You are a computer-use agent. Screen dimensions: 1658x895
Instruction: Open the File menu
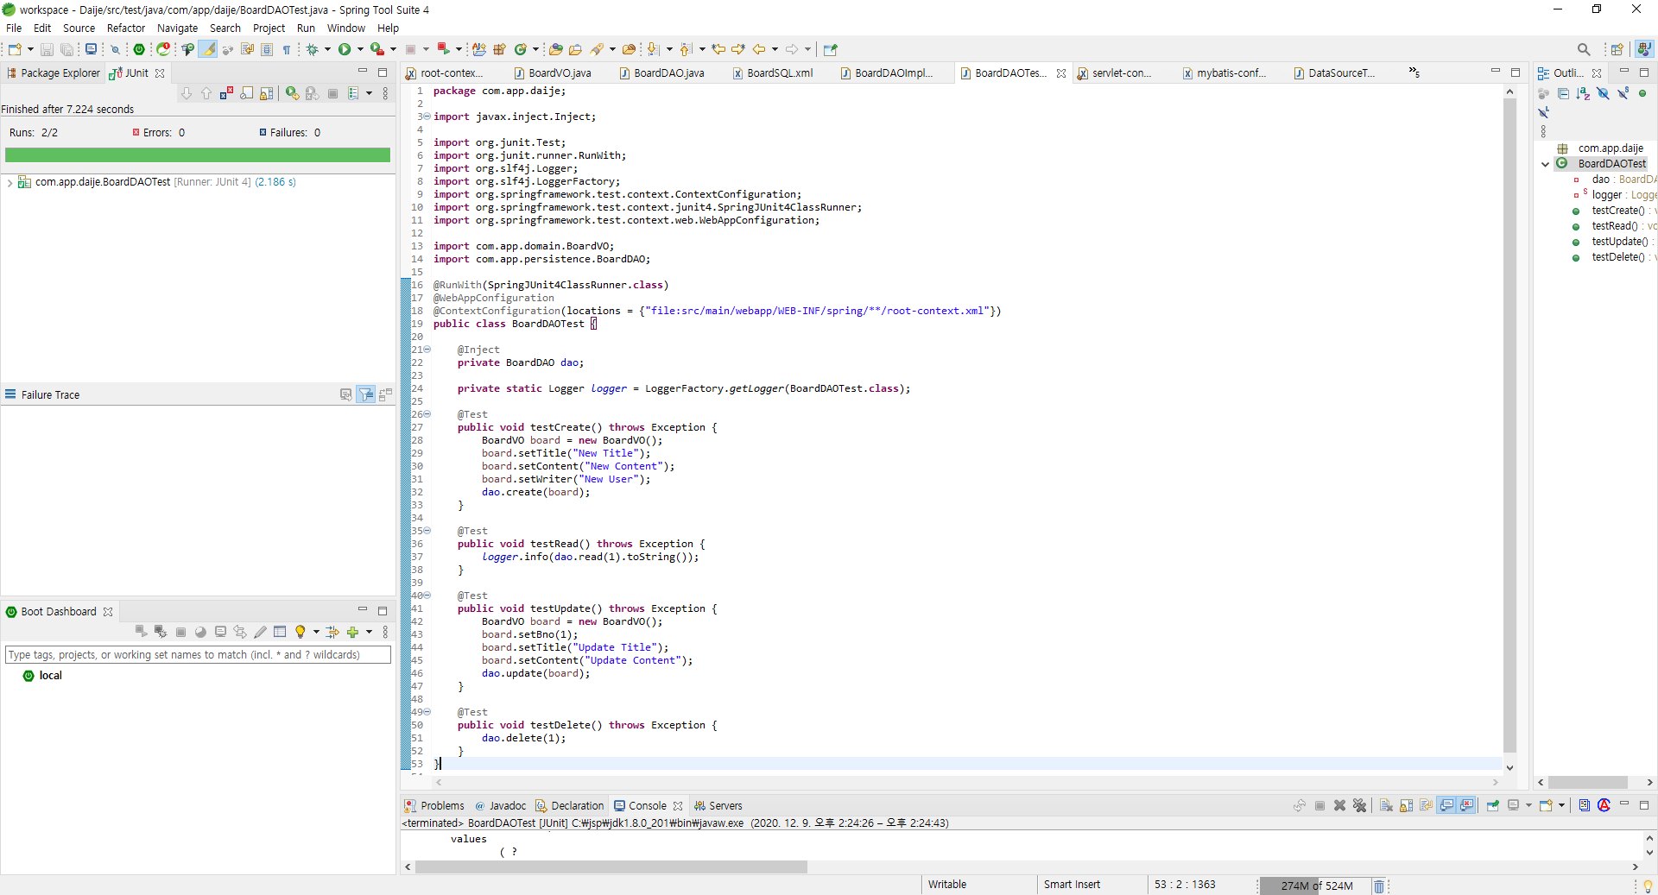(x=14, y=28)
